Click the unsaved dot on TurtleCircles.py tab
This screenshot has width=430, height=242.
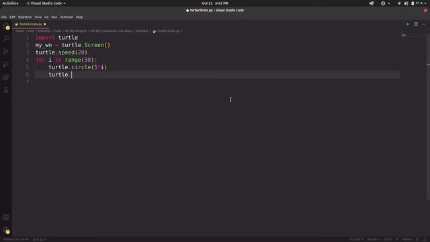45,24
